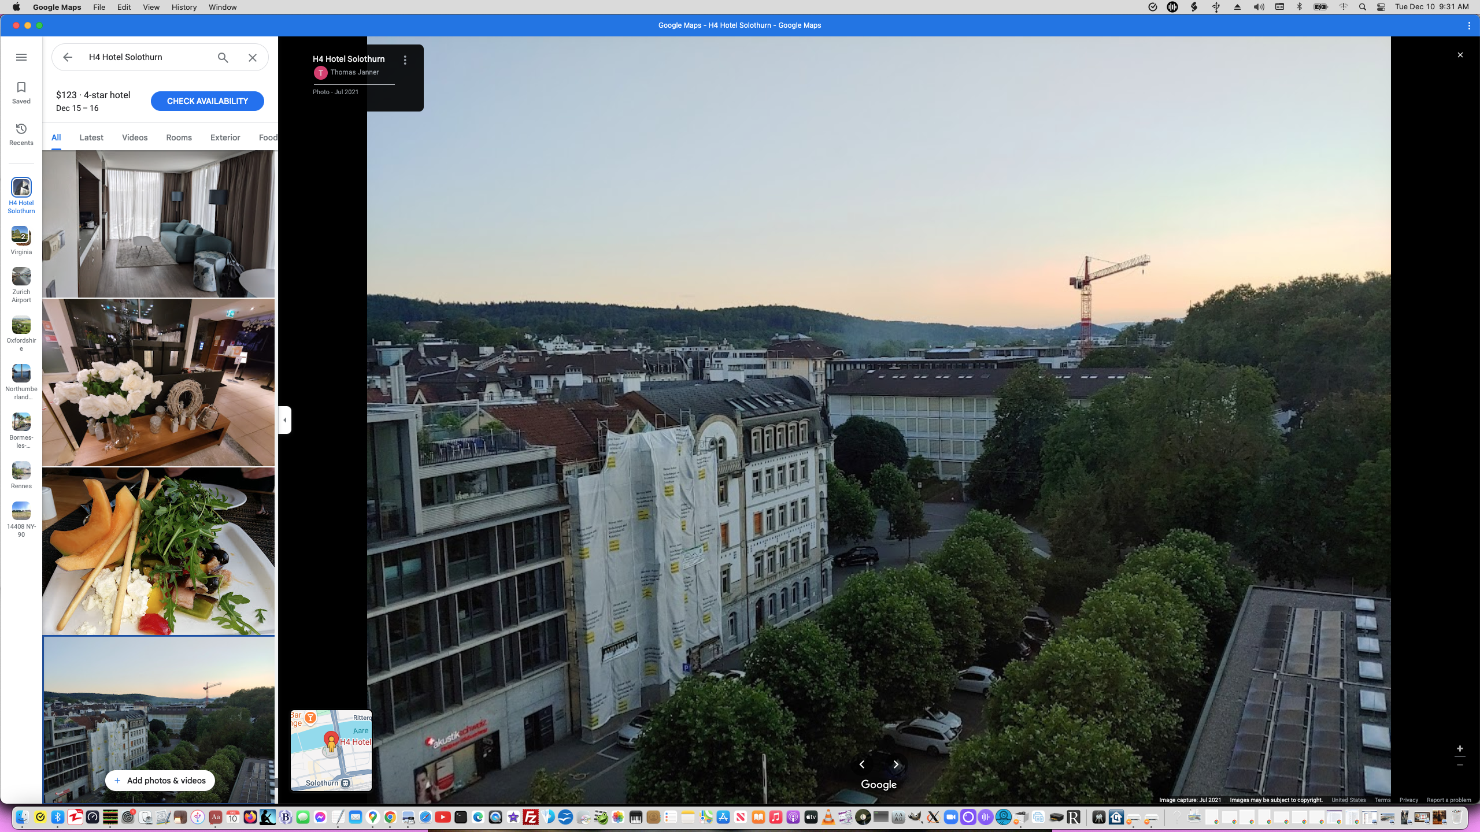1480x832 pixels.
Task: Click the search magnifier icon
Action: pyautogui.click(x=223, y=57)
